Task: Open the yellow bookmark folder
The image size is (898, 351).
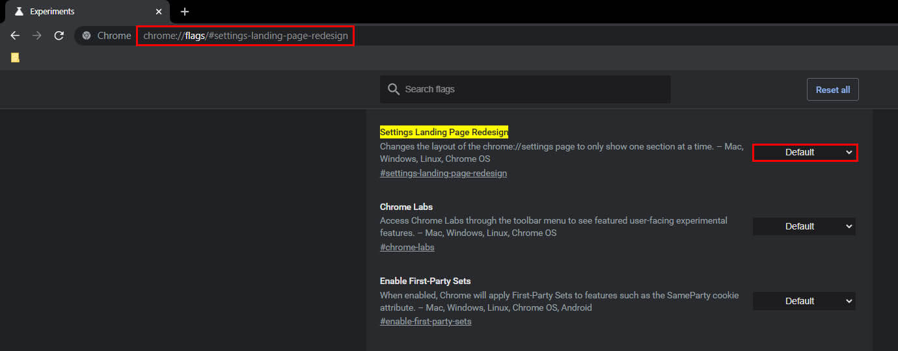Action: click(16, 57)
